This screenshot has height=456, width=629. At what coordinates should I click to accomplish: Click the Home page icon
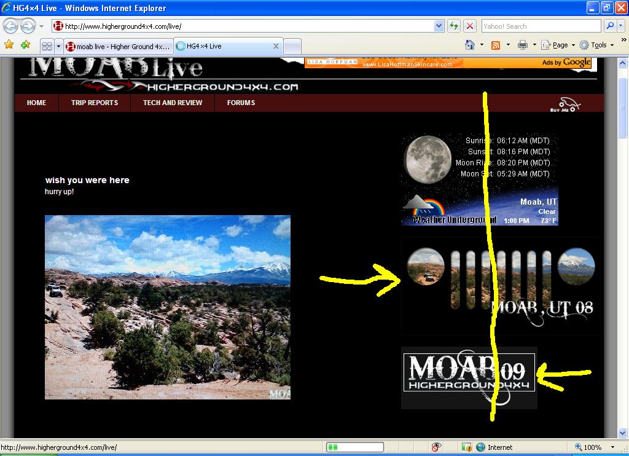tap(470, 45)
